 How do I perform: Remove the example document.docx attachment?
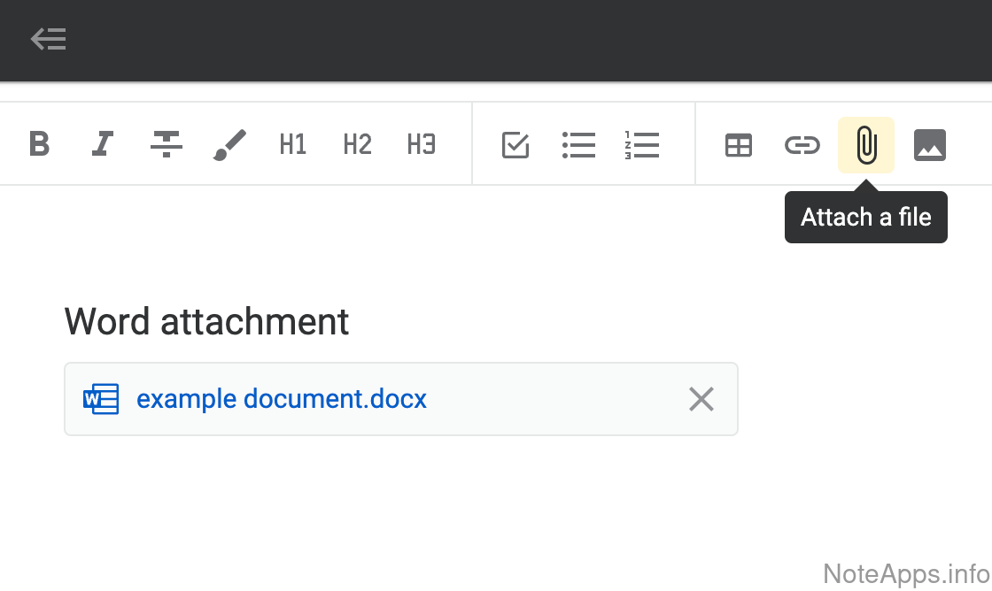(701, 399)
